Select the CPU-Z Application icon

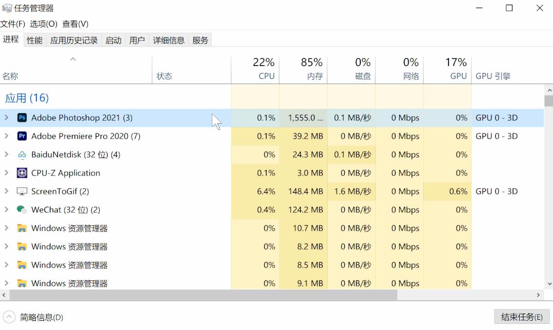click(22, 173)
